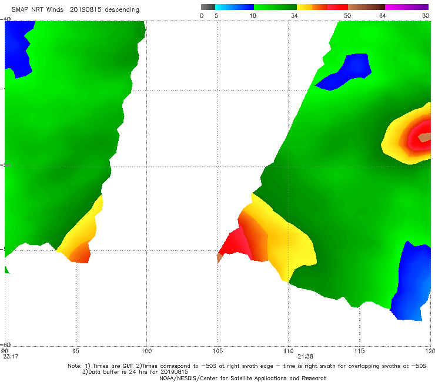435x382 pixels.
Task: Pick the green segment of the color bar
Action: pos(275,7)
